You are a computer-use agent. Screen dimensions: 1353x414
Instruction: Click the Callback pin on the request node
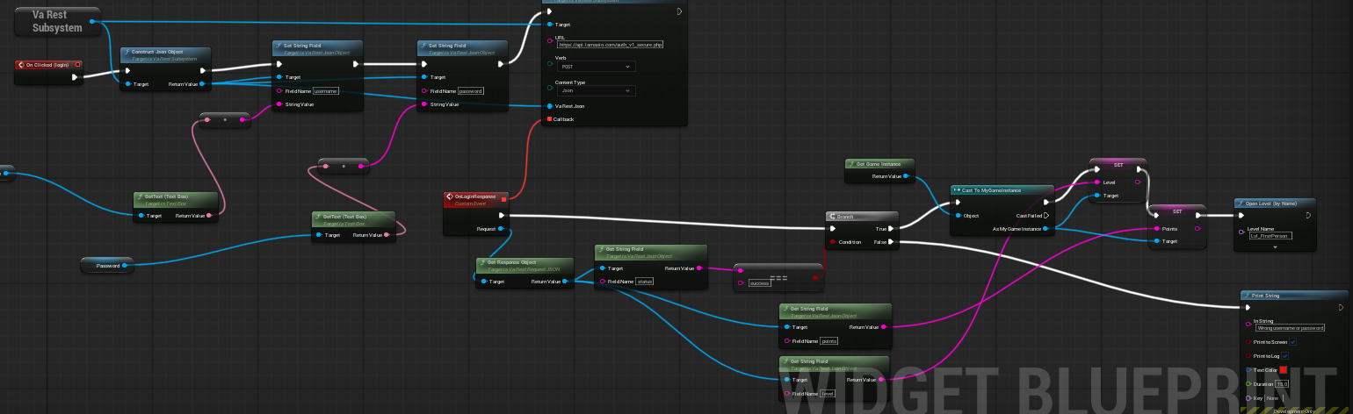click(x=550, y=119)
